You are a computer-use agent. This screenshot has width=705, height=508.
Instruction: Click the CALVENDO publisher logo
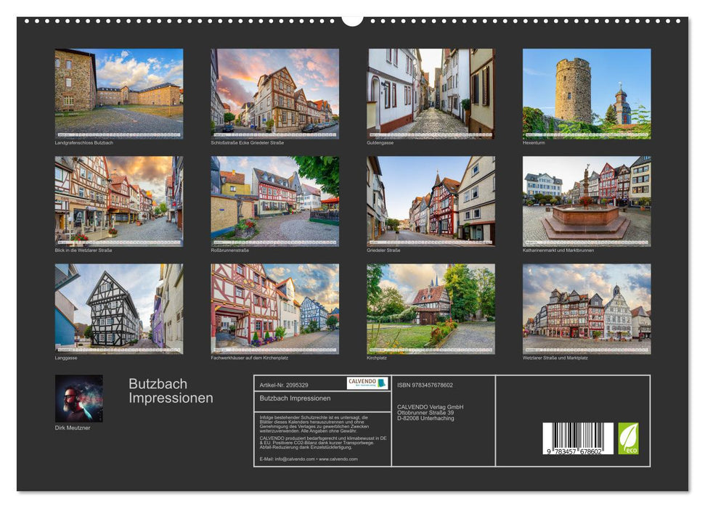(x=367, y=383)
